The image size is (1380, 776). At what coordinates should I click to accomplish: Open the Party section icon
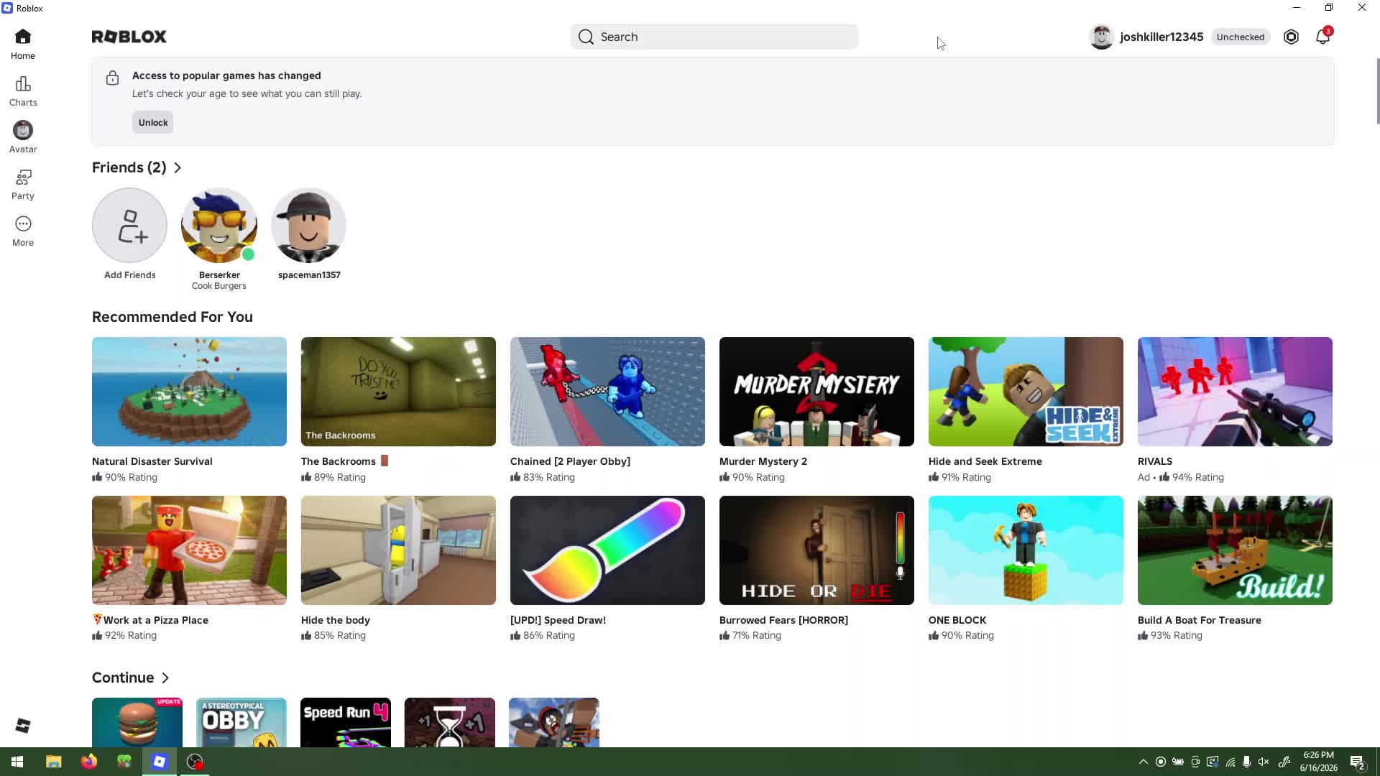(23, 177)
